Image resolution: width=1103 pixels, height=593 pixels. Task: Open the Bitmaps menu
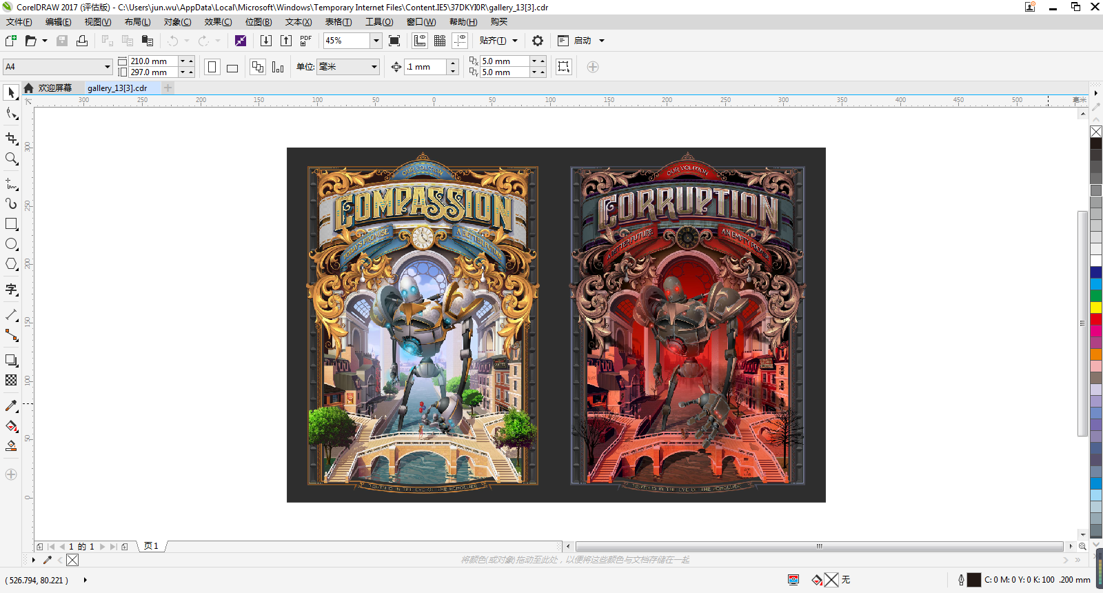[259, 22]
